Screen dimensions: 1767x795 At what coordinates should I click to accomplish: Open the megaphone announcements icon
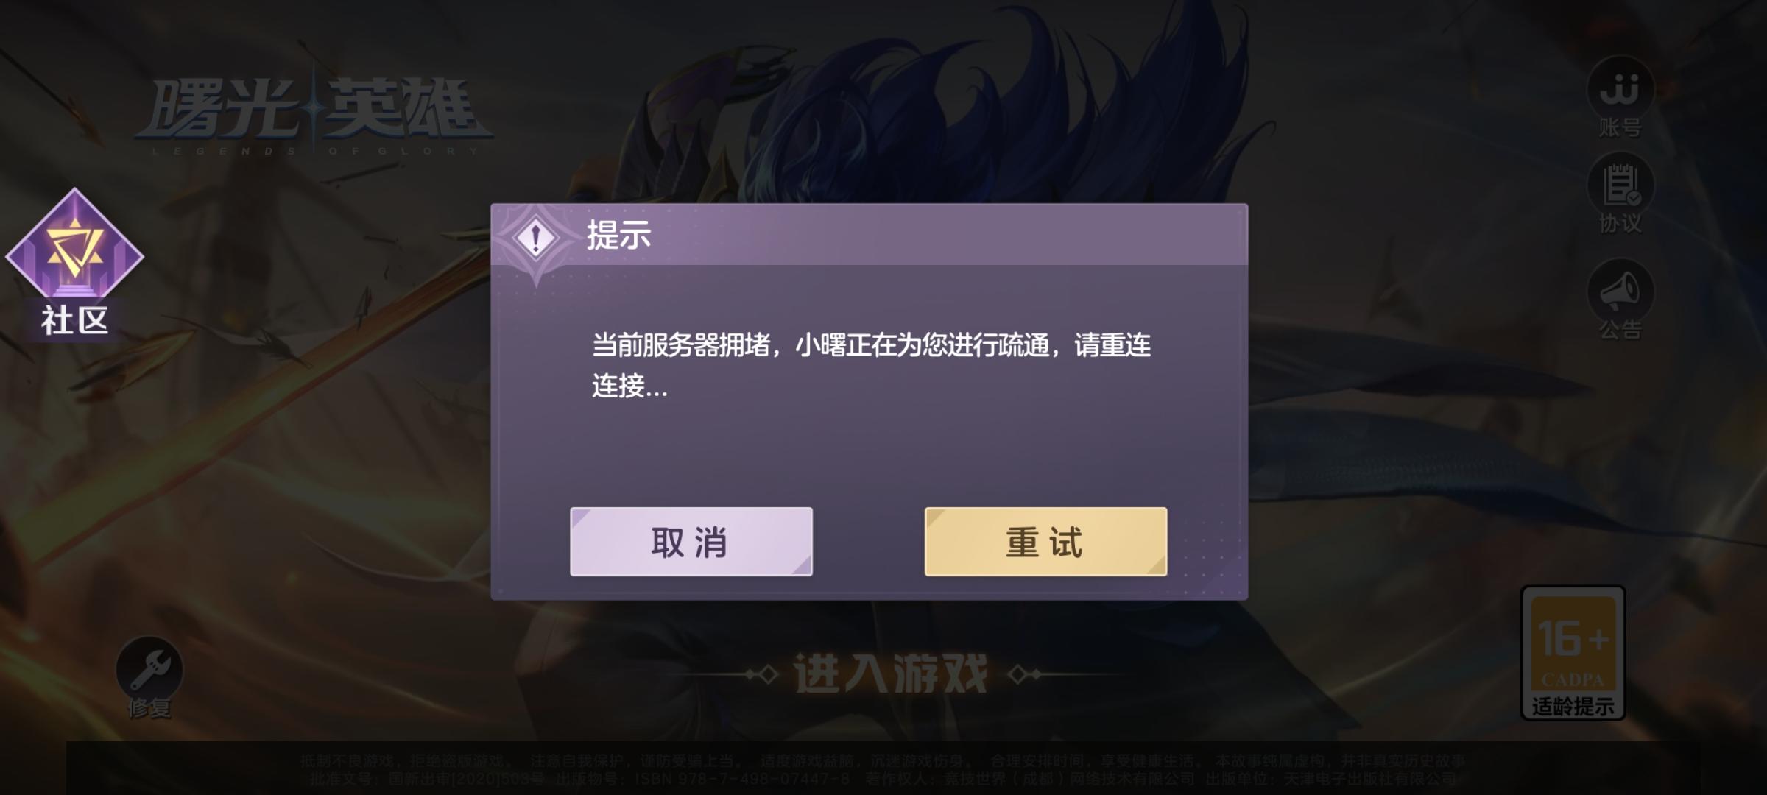click(1620, 291)
